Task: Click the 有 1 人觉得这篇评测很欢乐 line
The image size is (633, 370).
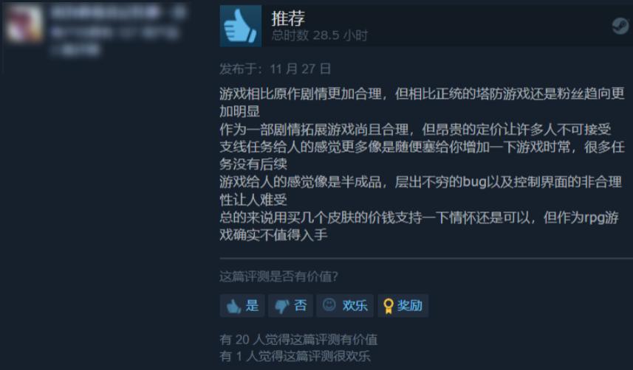Action: pyautogui.click(x=295, y=356)
